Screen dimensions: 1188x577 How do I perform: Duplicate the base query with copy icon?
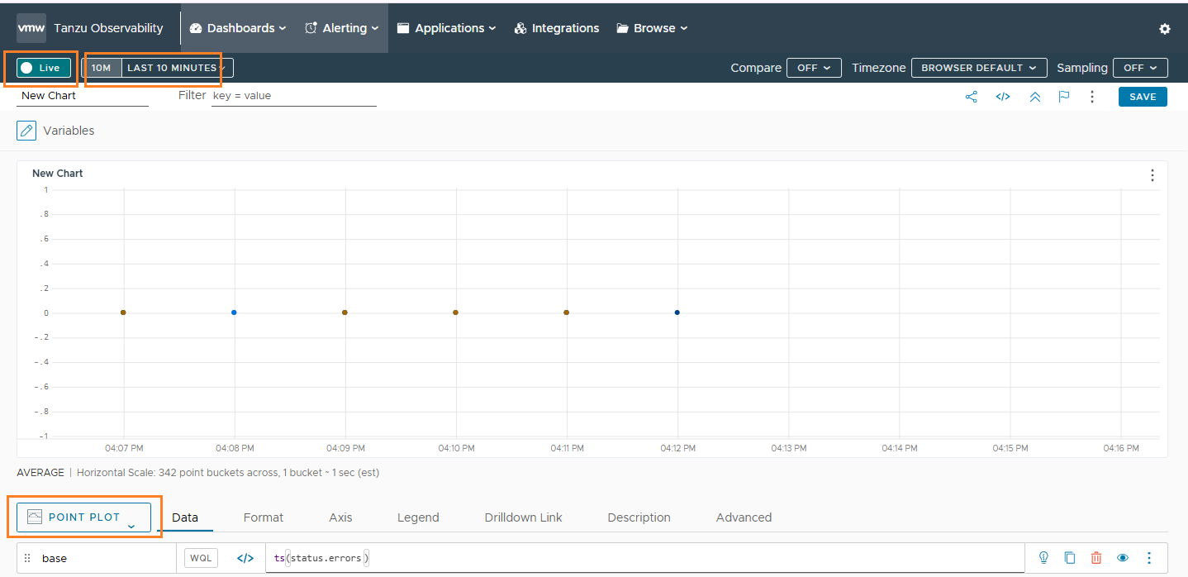(1070, 558)
